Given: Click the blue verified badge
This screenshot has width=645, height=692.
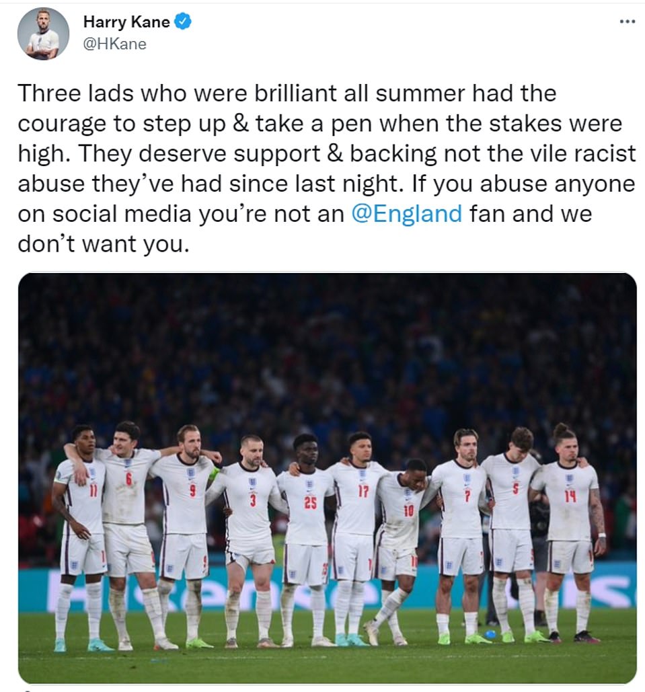Looking at the screenshot, I should [x=183, y=22].
